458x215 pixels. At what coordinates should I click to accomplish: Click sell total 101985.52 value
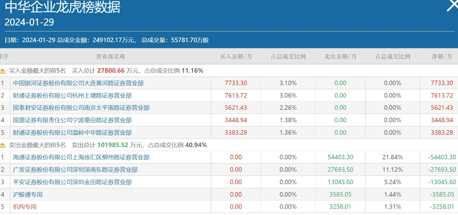click(x=113, y=145)
